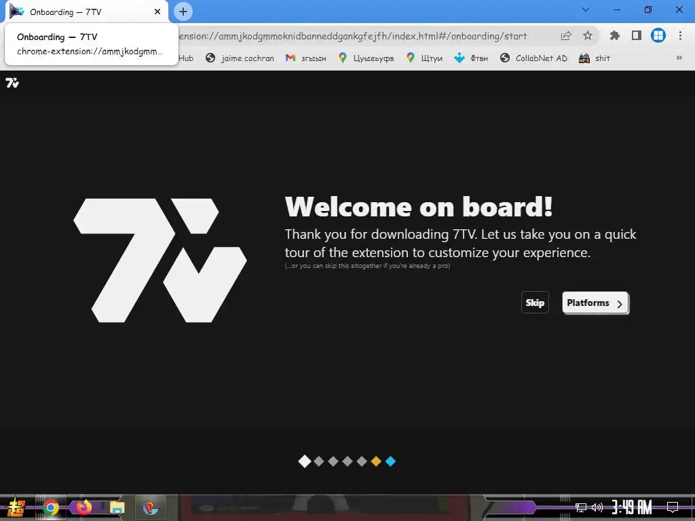The width and height of the screenshot is (695, 521).
Task: Open the Extensions puzzle menu
Action: coord(615,35)
